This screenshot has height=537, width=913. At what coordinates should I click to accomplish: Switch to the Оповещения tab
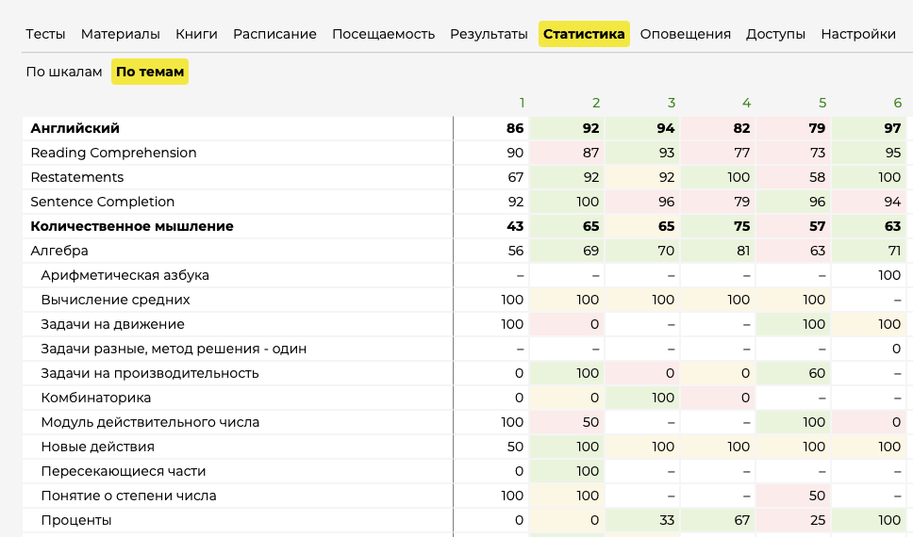point(685,34)
